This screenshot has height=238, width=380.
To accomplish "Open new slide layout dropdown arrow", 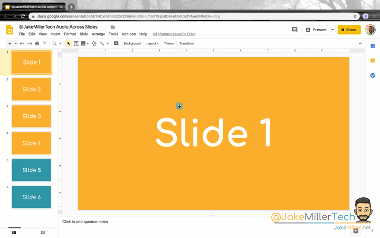I will point(15,44).
